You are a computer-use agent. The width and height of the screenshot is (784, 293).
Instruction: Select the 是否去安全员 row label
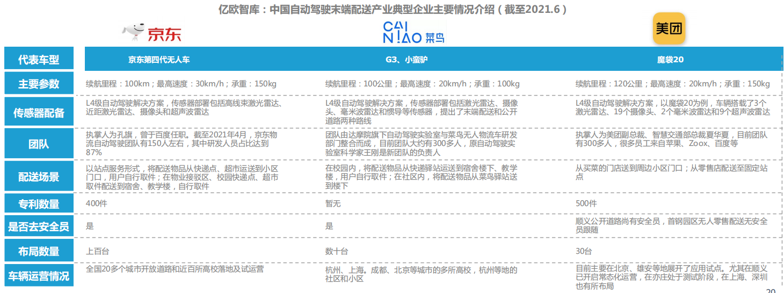(39, 226)
